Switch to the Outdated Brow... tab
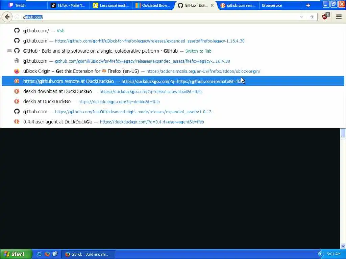346x259 pixels. coord(153,5)
